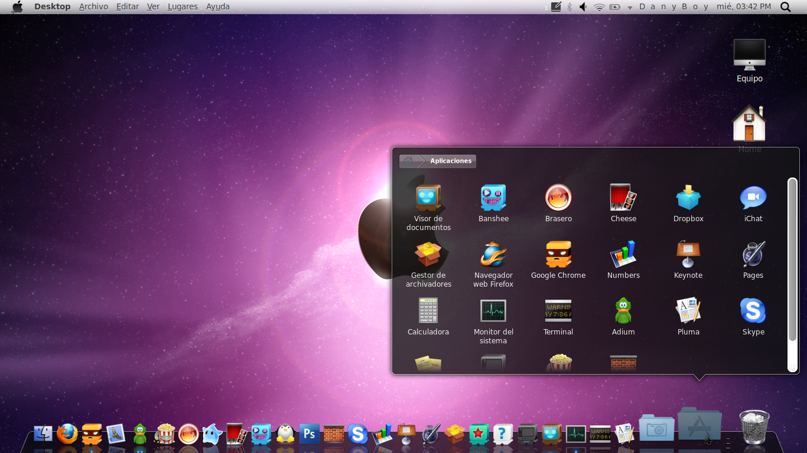The height and width of the screenshot is (453, 807).
Task: Open Terminal in the Aplicaciones popup
Action: click(558, 317)
